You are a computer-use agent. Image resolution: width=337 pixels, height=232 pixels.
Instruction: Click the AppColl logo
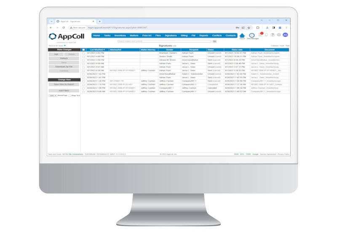67,36
